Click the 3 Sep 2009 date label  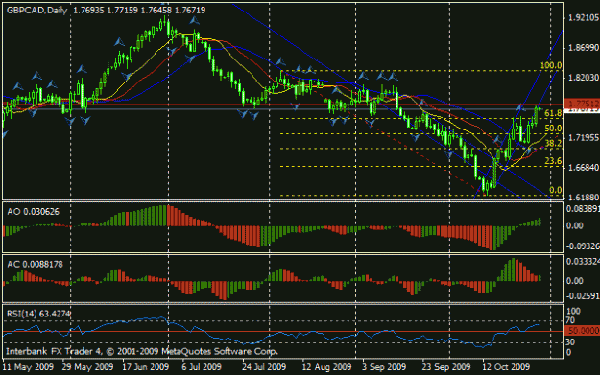384,367
